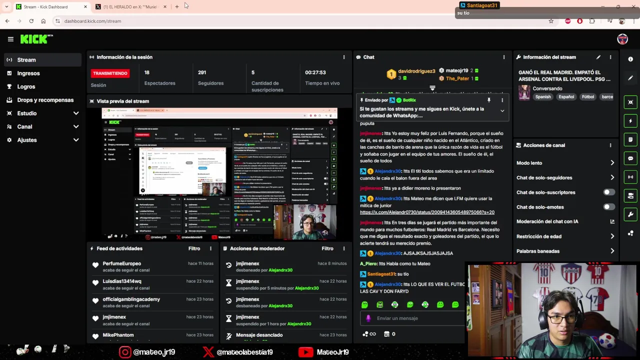Click the info icon in right rail
The width and height of the screenshot is (640, 360).
pos(630,59)
